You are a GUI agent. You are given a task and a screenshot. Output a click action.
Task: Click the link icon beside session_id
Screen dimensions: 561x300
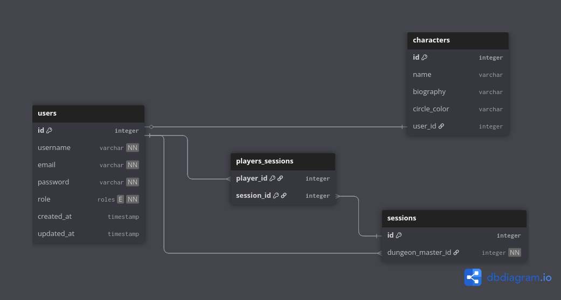pos(283,195)
